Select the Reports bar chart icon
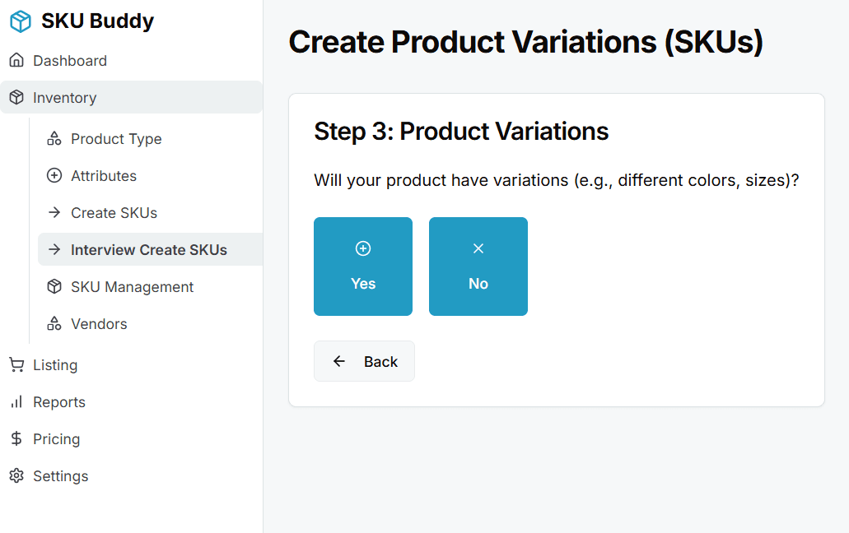 [16, 401]
